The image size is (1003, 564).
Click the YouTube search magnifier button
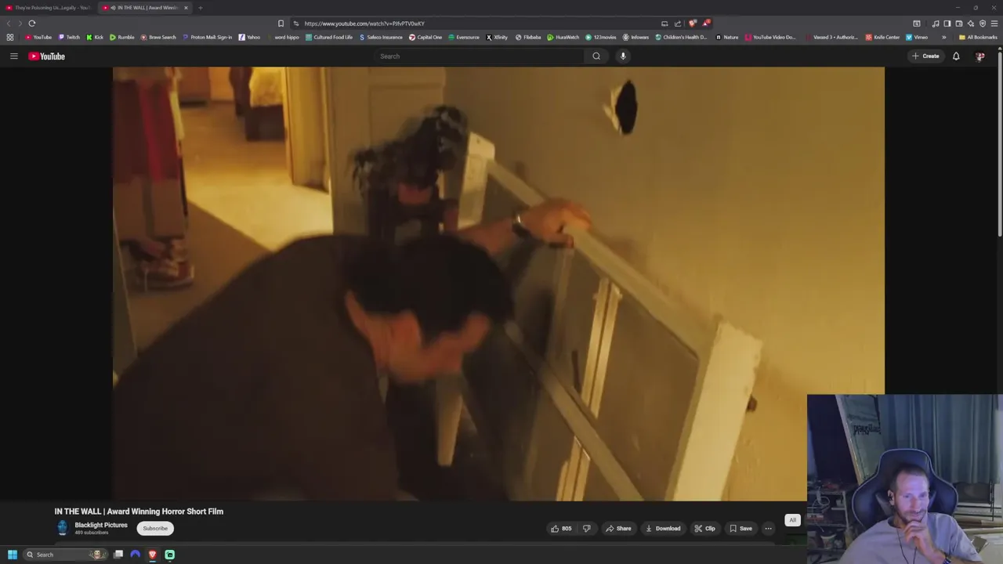pyautogui.click(x=596, y=56)
